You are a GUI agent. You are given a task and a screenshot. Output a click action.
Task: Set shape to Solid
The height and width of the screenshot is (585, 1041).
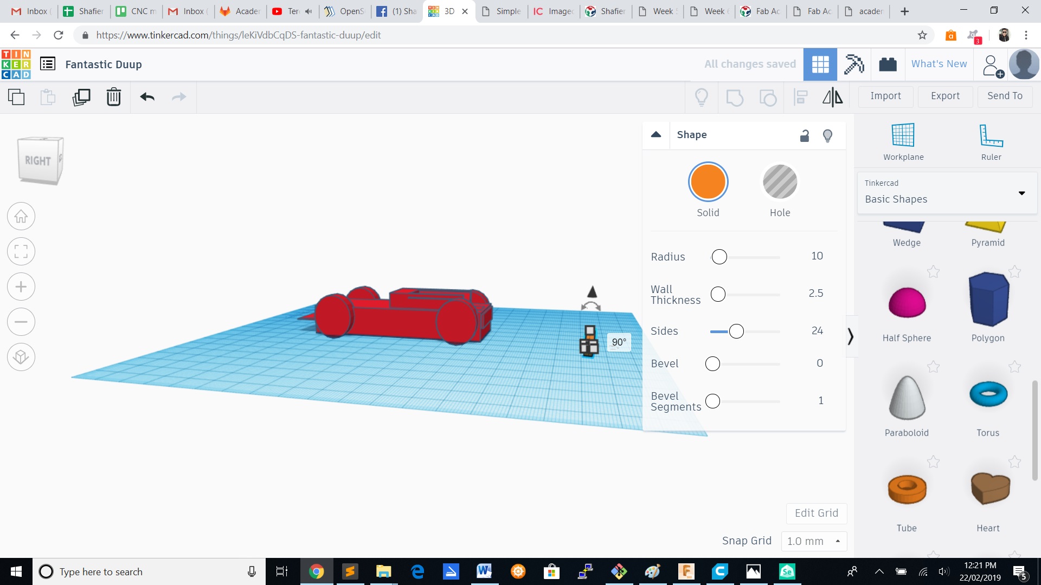coord(708,183)
